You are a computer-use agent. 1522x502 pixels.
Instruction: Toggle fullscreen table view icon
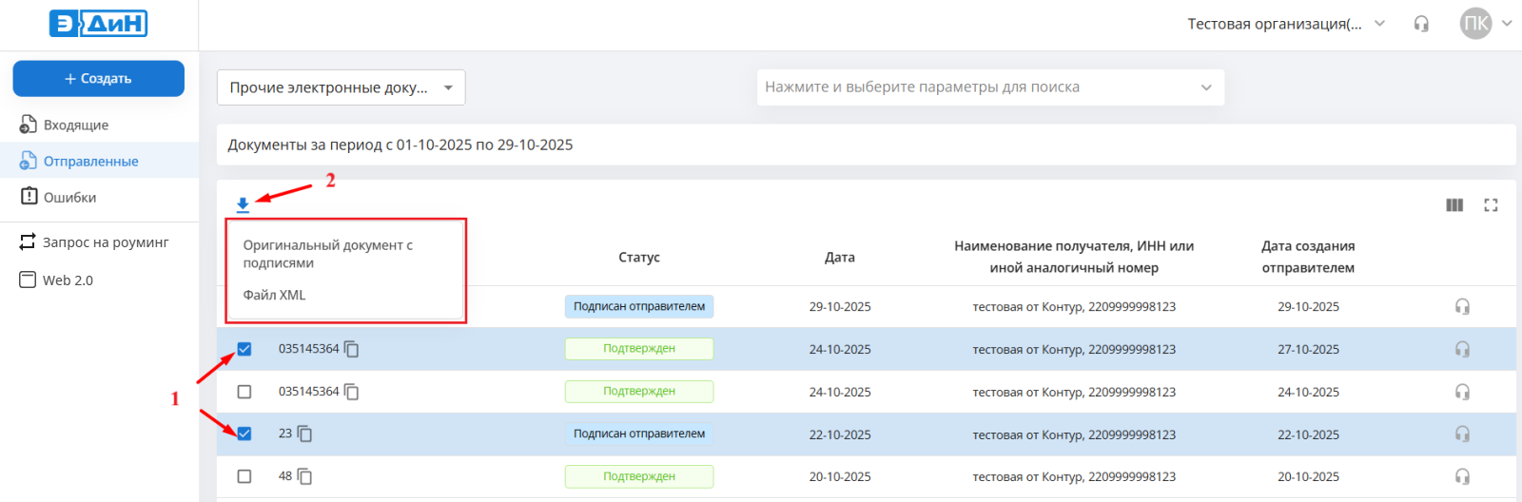1491,205
